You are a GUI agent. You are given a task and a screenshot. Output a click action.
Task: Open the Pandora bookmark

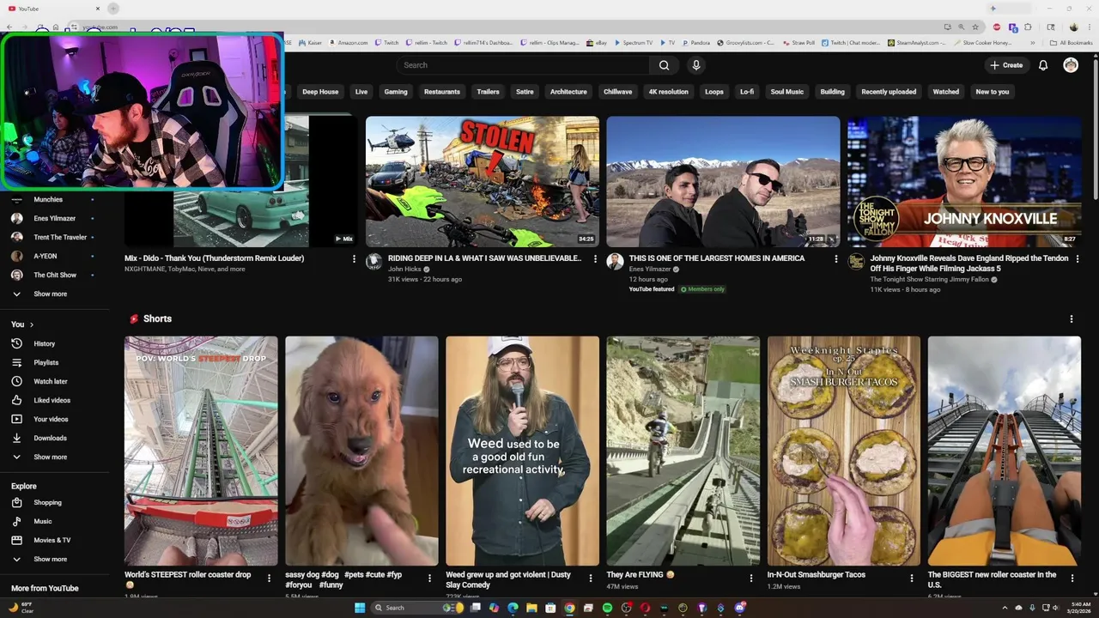pyautogui.click(x=695, y=42)
